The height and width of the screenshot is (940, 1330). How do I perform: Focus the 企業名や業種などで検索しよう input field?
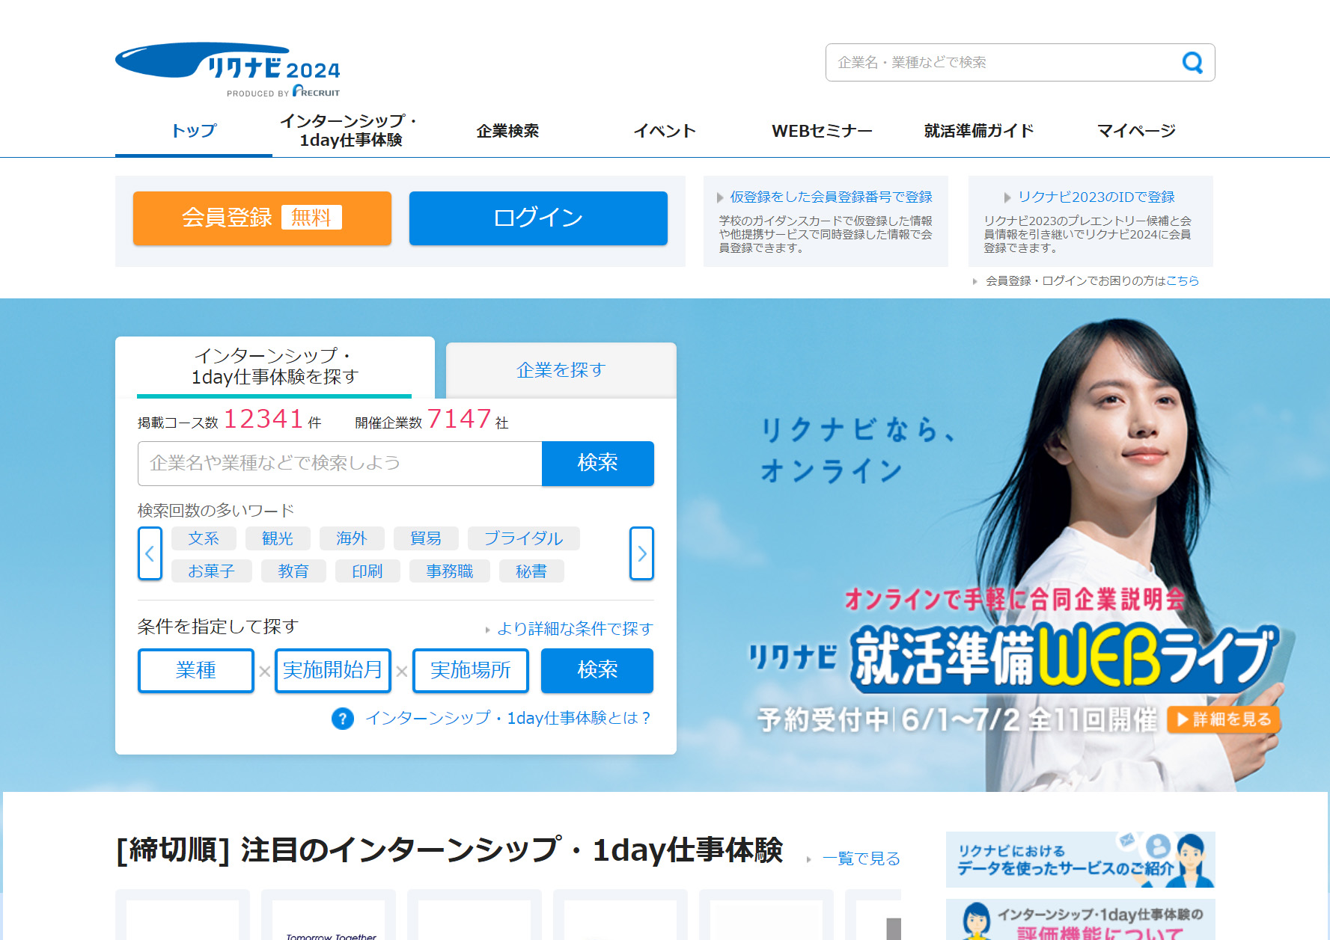[340, 464]
